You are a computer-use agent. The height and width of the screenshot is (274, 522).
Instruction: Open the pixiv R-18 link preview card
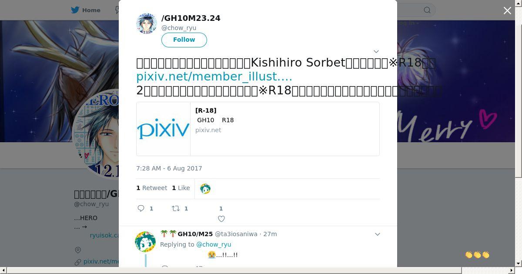(258, 129)
